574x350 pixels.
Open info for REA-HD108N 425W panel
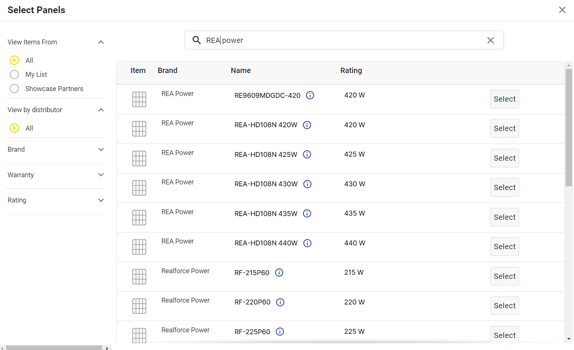tap(307, 154)
